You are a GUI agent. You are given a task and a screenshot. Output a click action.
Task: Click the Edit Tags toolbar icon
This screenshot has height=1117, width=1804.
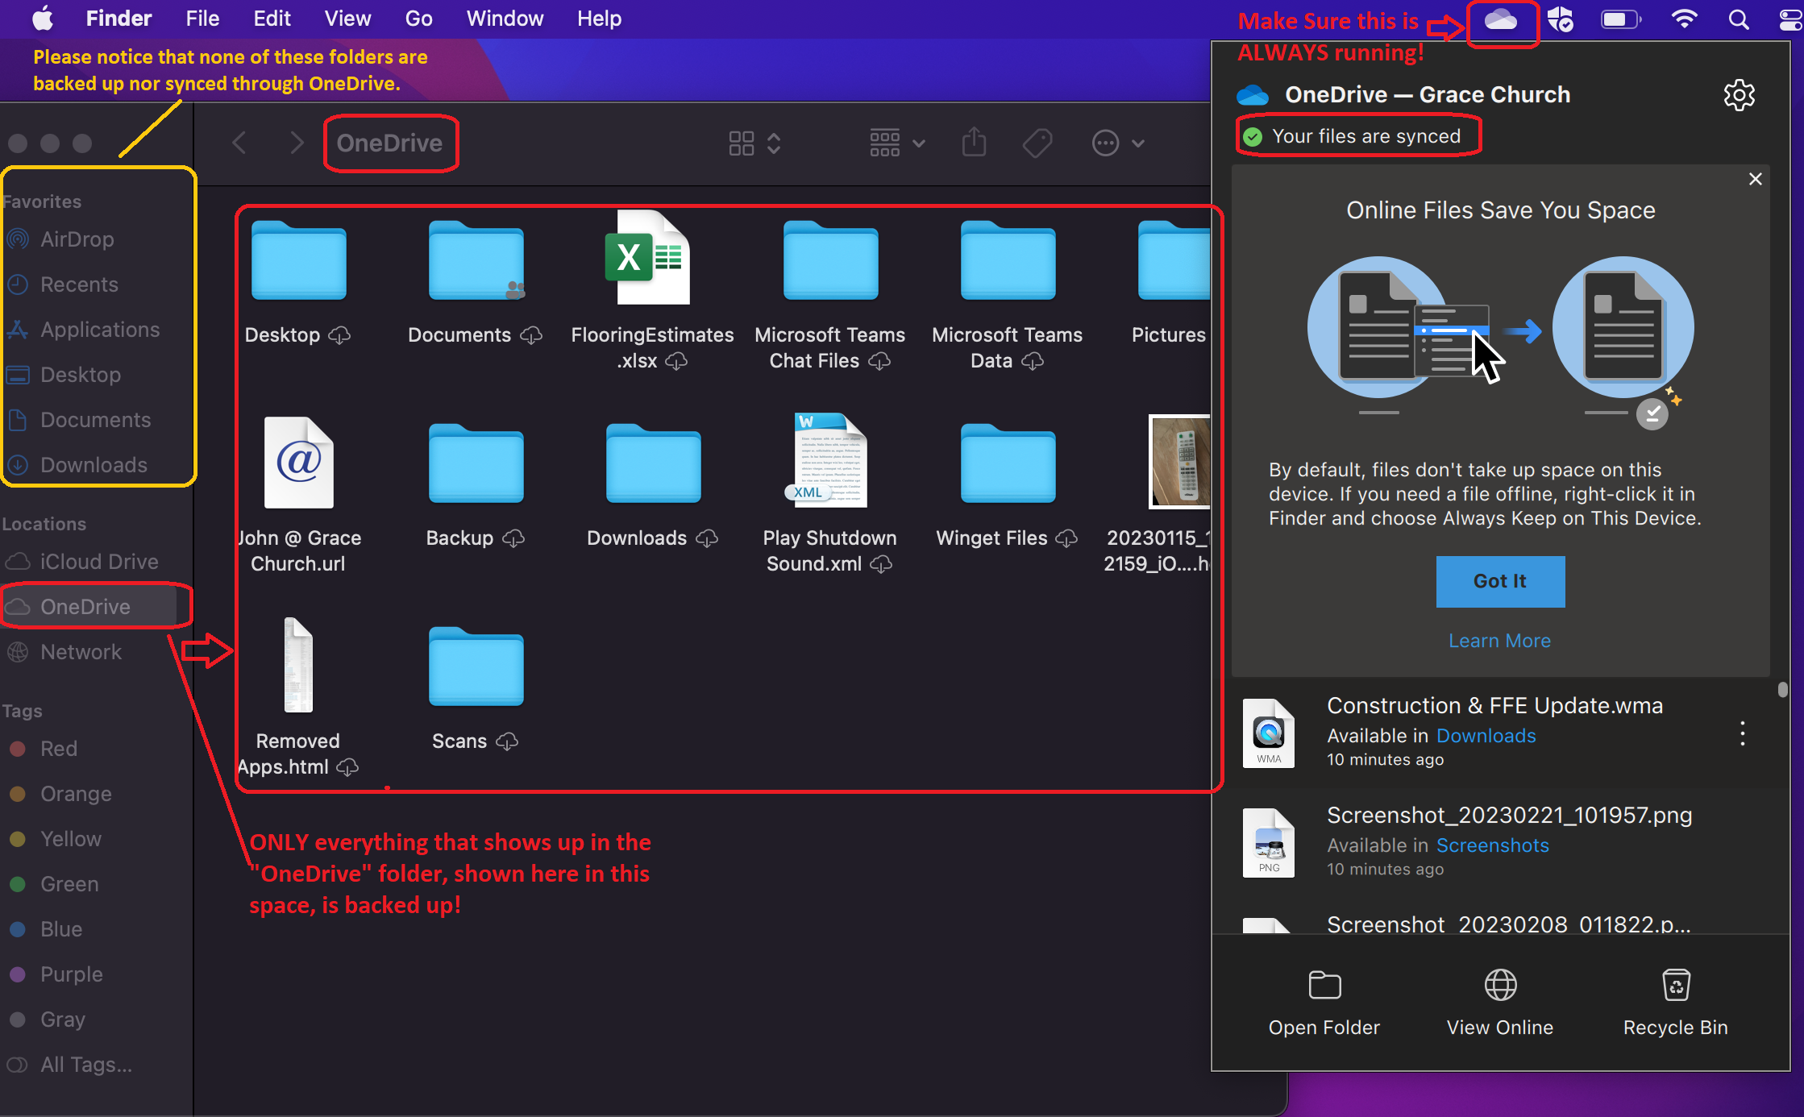[x=1037, y=143]
